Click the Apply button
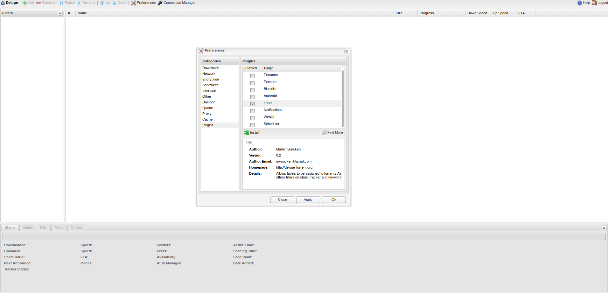 click(308, 200)
